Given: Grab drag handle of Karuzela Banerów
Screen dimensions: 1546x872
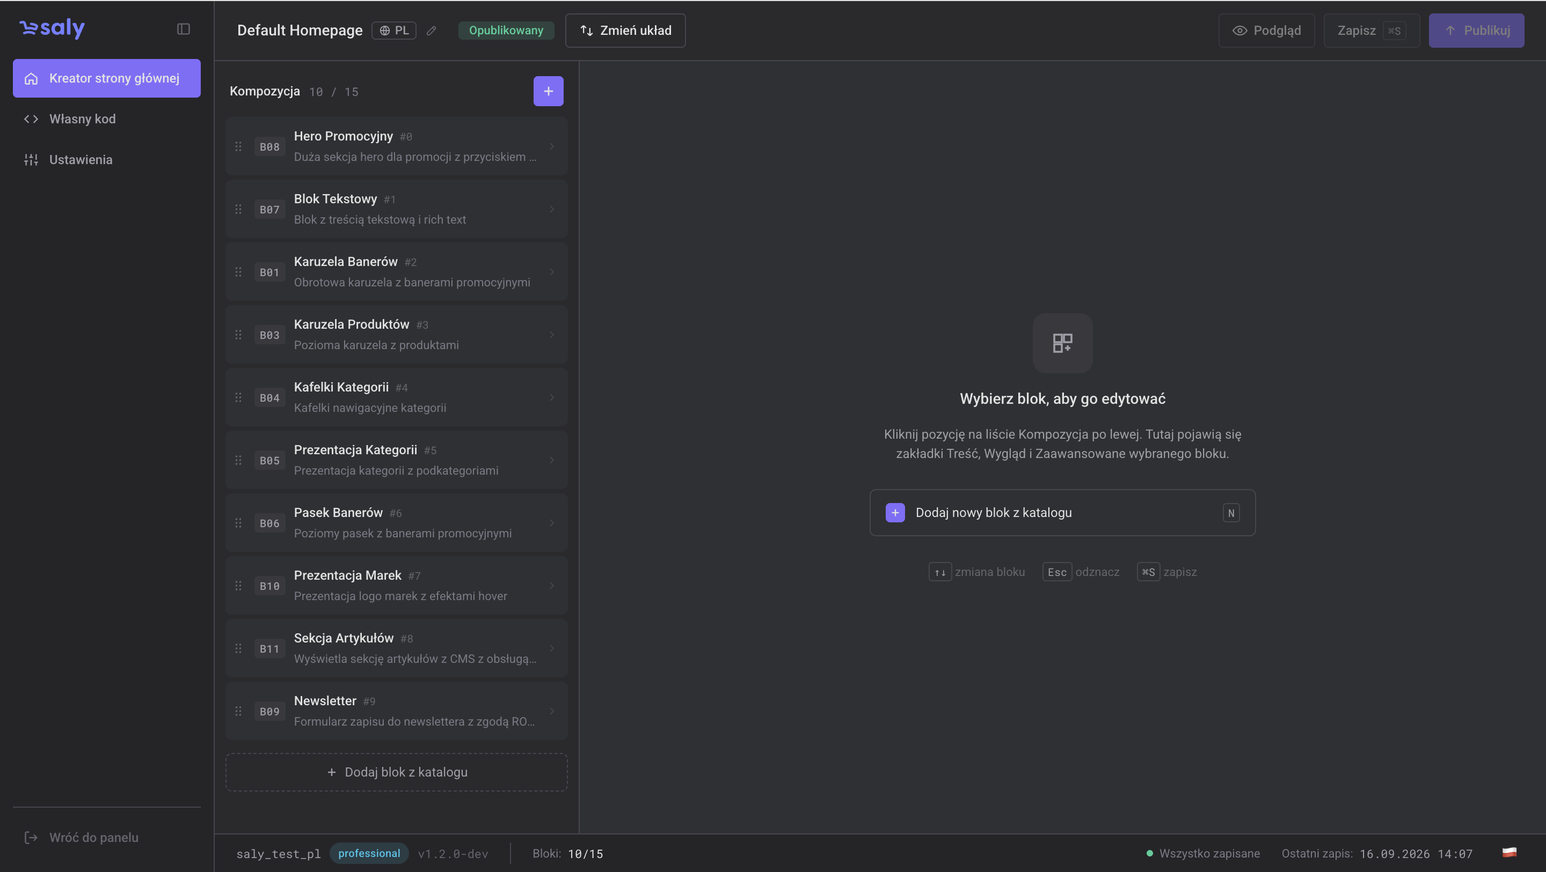Looking at the screenshot, I should (x=238, y=272).
